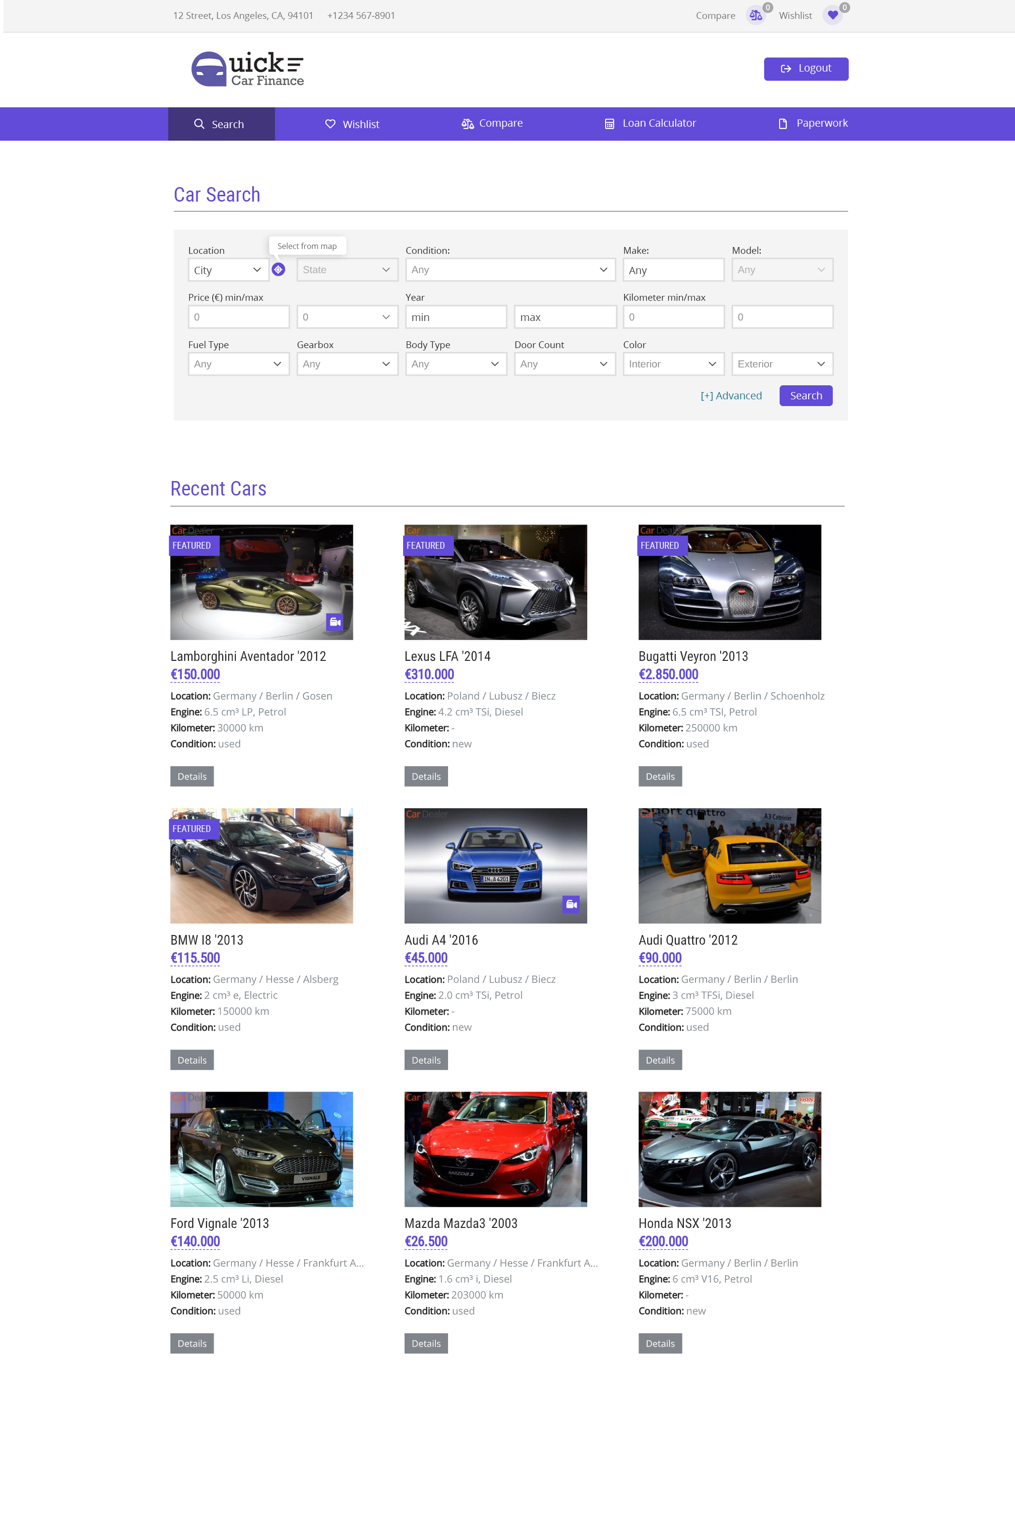The image size is (1015, 1518).
Task: Click the €2.850.000 price
Action: point(668,674)
